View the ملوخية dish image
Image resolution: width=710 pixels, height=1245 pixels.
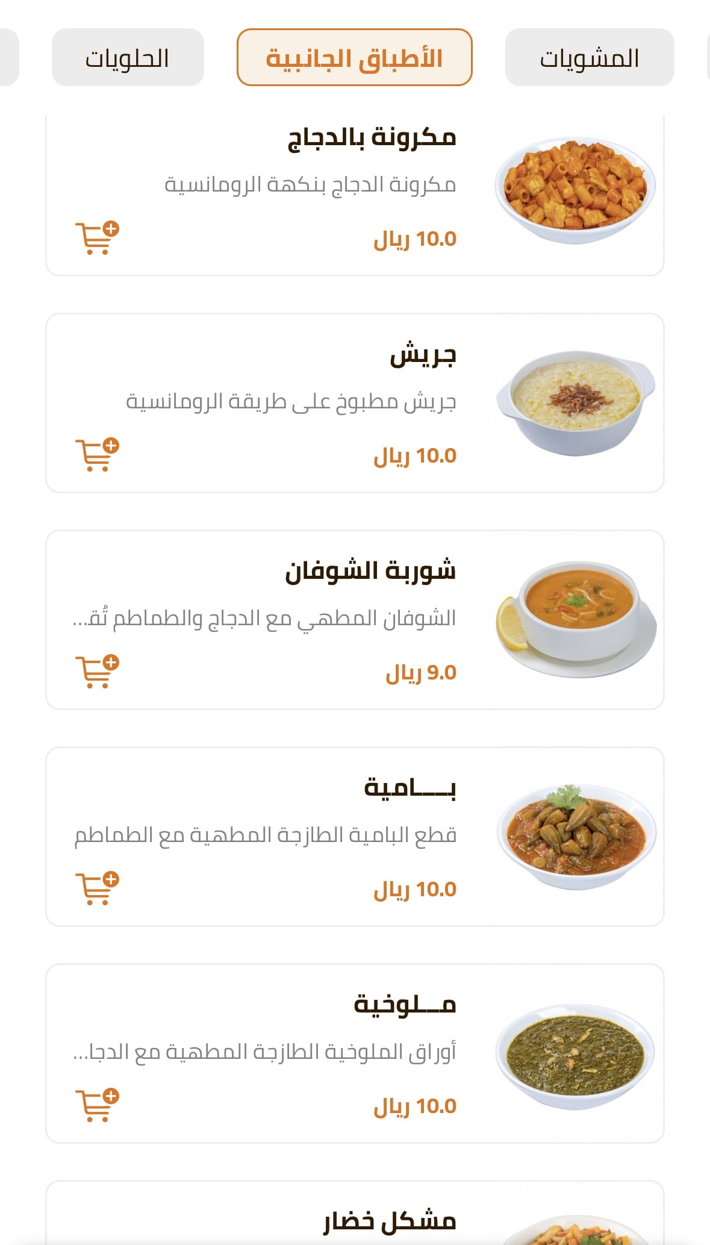point(575,1054)
